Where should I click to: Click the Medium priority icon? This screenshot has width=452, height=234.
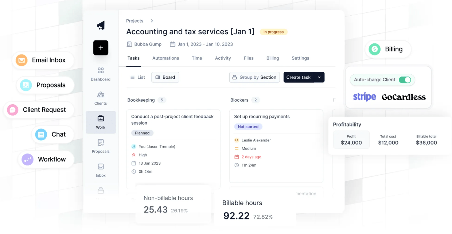pos(237,149)
